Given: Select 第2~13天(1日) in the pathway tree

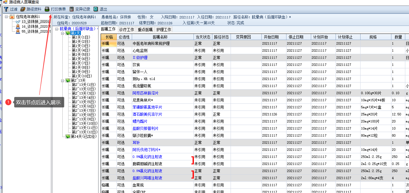Looking at the screenshot, I should pos(83,85).
